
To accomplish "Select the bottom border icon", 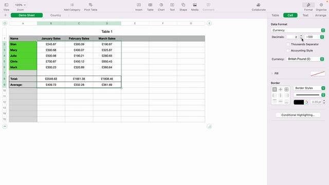I will (286, 102).
